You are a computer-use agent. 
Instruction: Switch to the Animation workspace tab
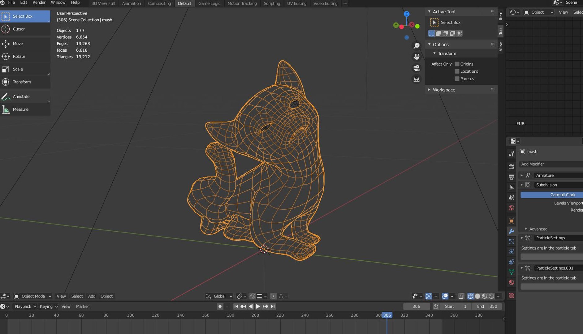[x=131, y=3]
